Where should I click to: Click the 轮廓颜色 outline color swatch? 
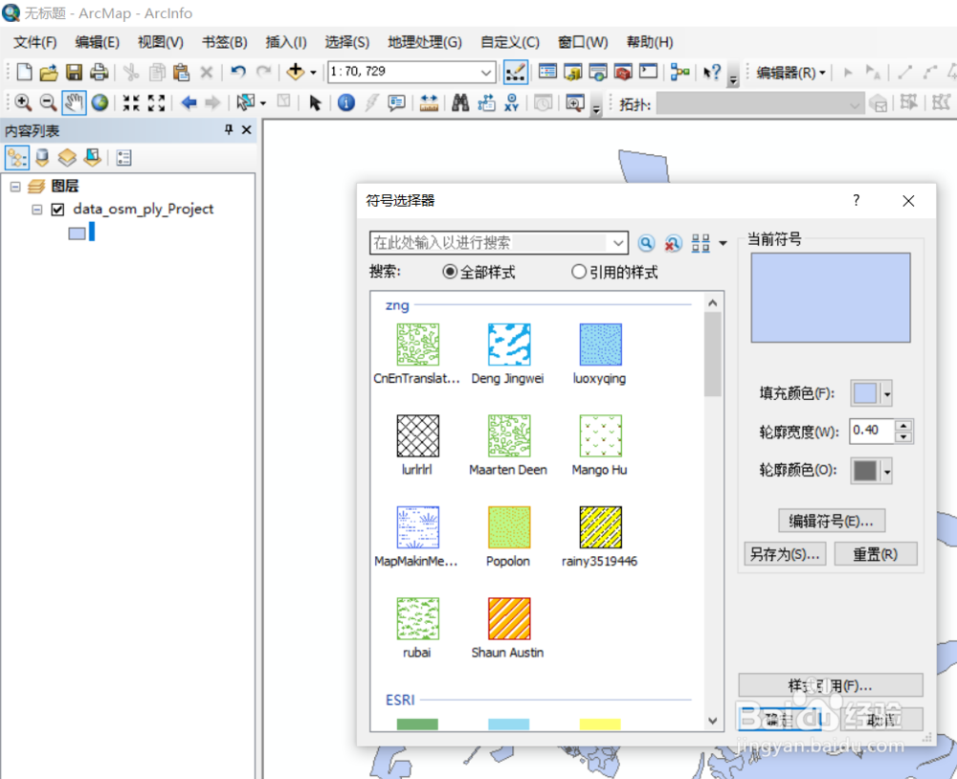[x=865, y=471]
